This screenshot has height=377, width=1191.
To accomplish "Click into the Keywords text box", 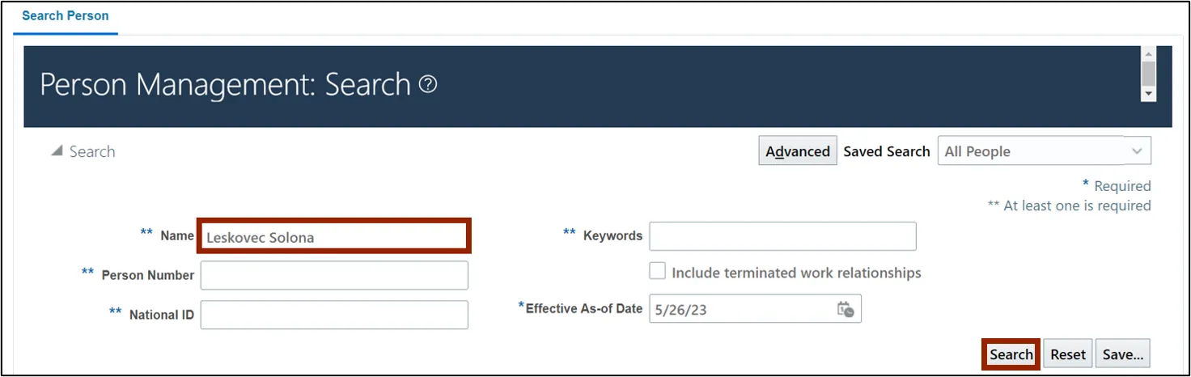I will click(782, 236).
